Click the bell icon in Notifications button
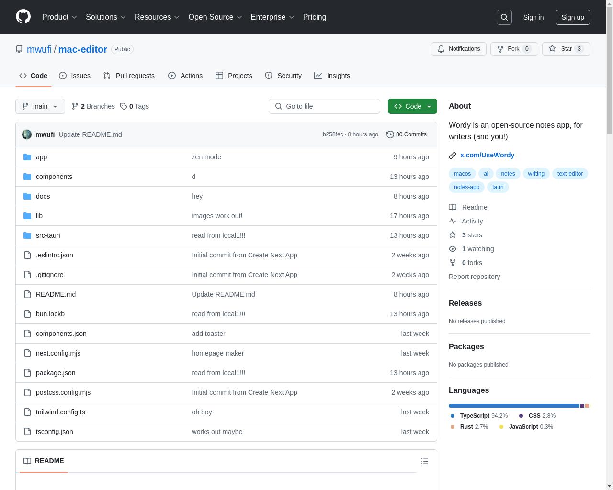Viewport: 613px width, 490px height. pyautogui.click(x=441, y=49)
